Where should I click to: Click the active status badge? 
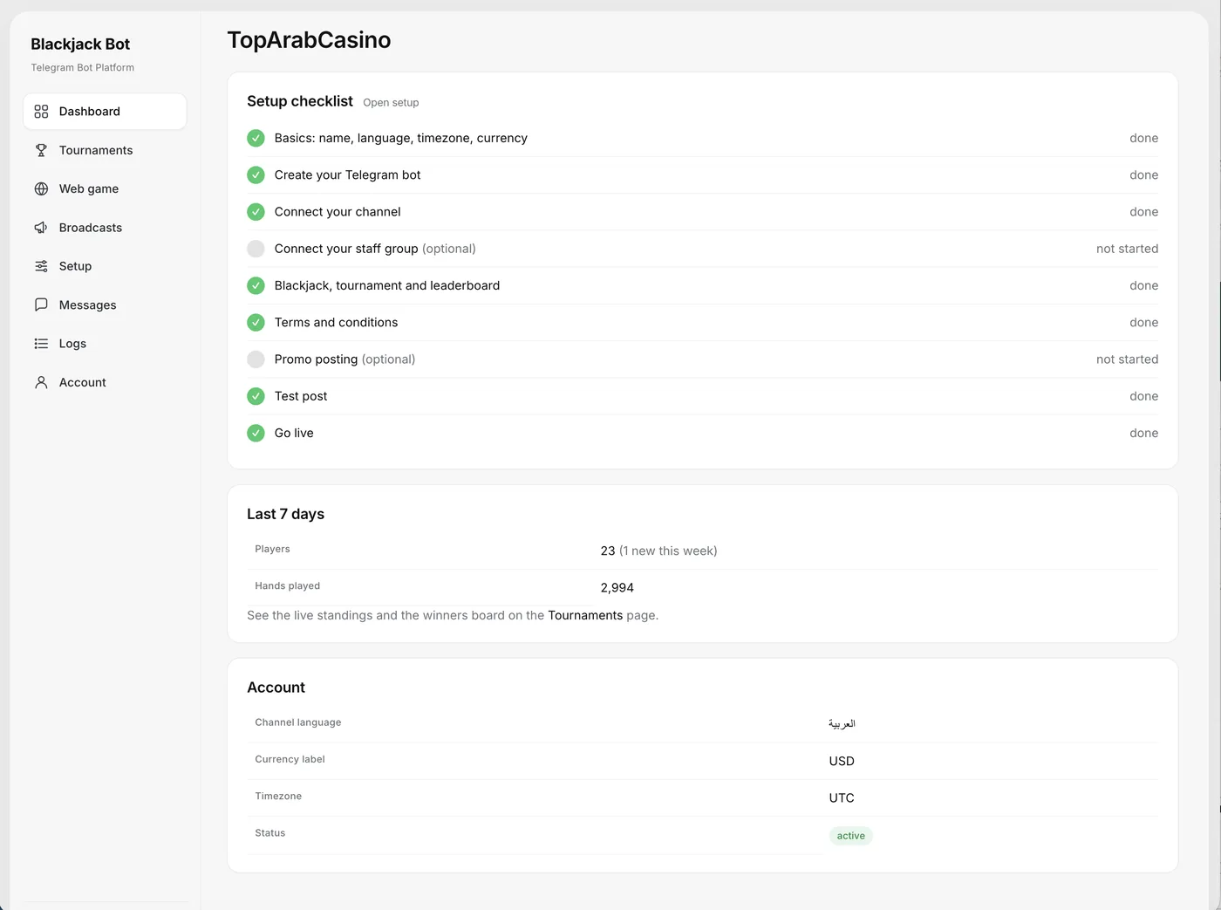point(850,836)
